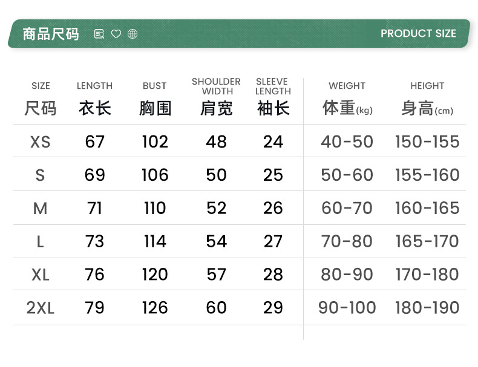Click the HEIGHT 身高 column header
478x367 pixels.
[427, 99]
